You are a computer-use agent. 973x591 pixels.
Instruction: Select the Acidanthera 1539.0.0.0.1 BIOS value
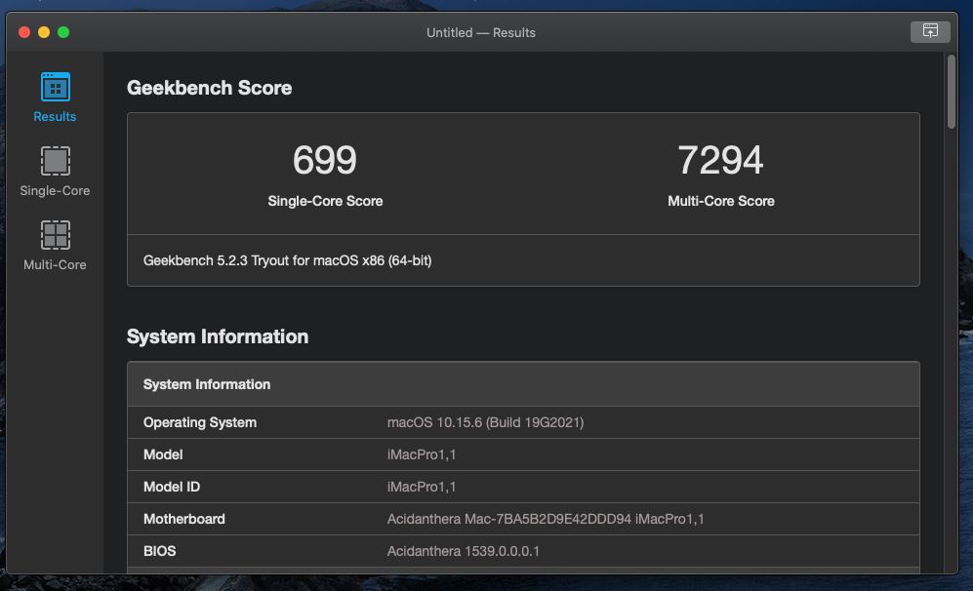pos(464,551)
